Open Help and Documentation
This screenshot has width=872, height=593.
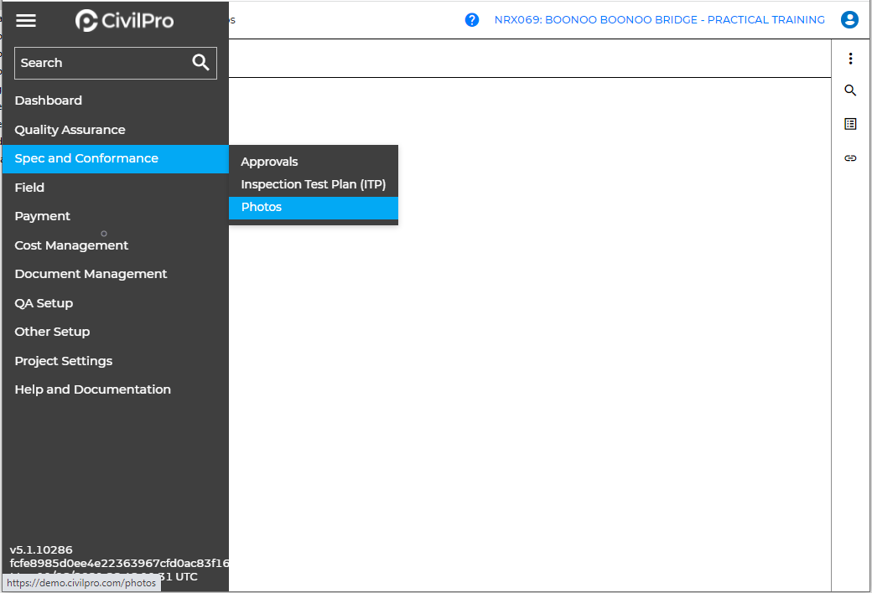click(x=92, y=389)
